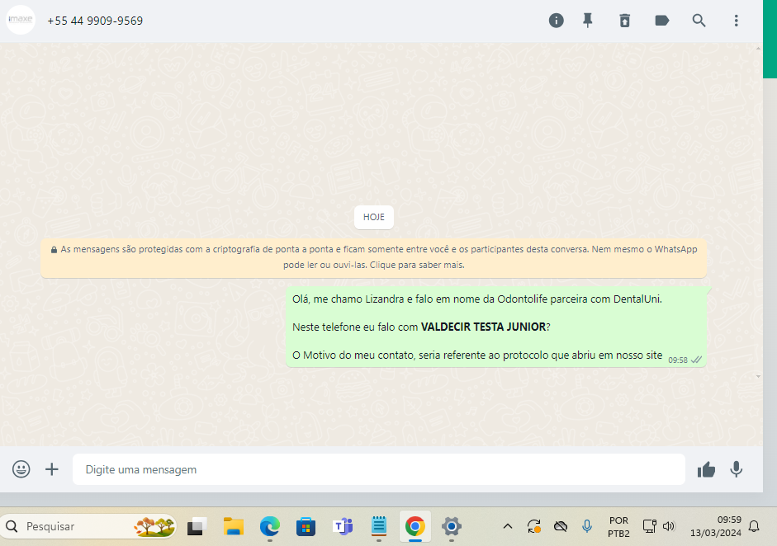Click chat scrollbar down arrow
This screenshot has width=777, height=546.
click(x=758, y=377)
